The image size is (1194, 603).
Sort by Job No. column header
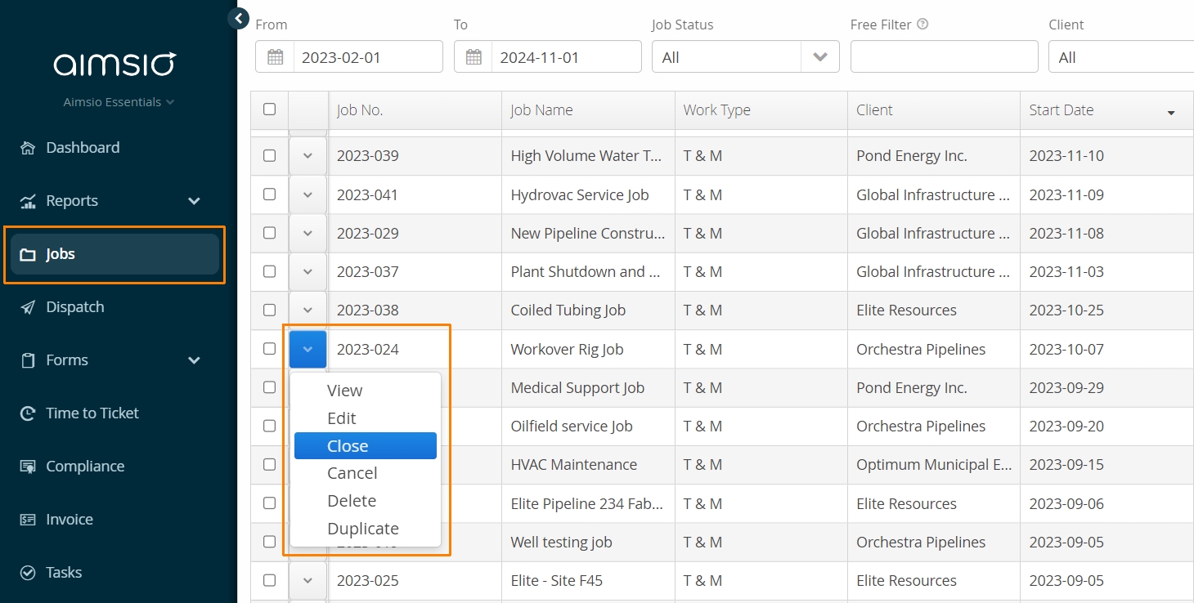[x=415, y=110]
